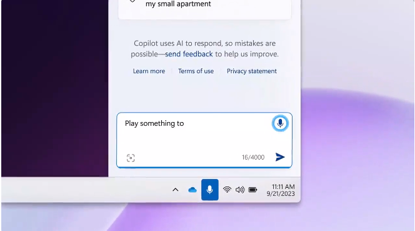This screenshot has width=415, height=231.
Task: Select the 'my small apartment' suggestion card
Action: pyautogui.click(x=204, y=9)
